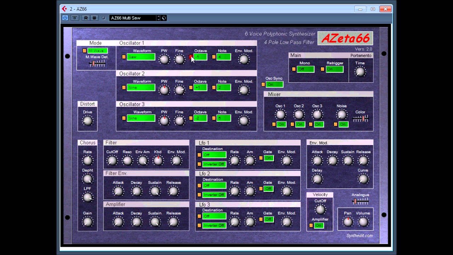Click Lfo 2 Inverter Off button

coord(214,195)
